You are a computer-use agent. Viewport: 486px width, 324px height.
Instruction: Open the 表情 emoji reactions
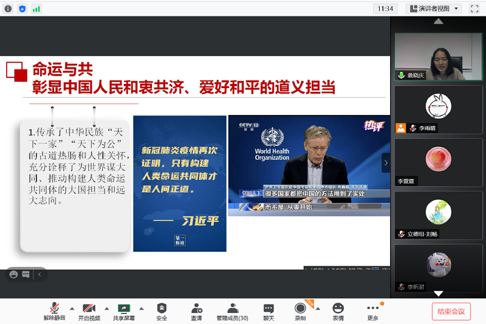(x=338, y=311)
